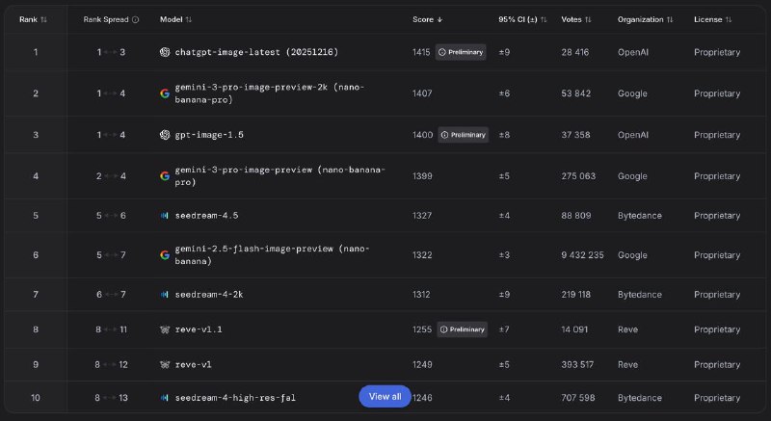Click OpenAI organization in gpt-image-1.5 row
Viewport: 771px width, 421px height.
(633, 135)
